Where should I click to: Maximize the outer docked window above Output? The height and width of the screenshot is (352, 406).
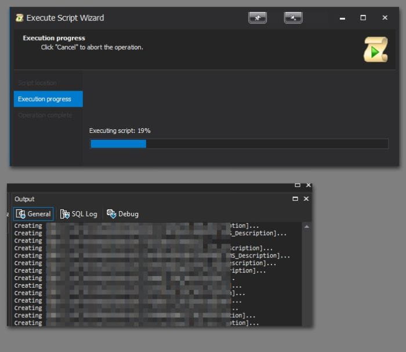point(298,185)
